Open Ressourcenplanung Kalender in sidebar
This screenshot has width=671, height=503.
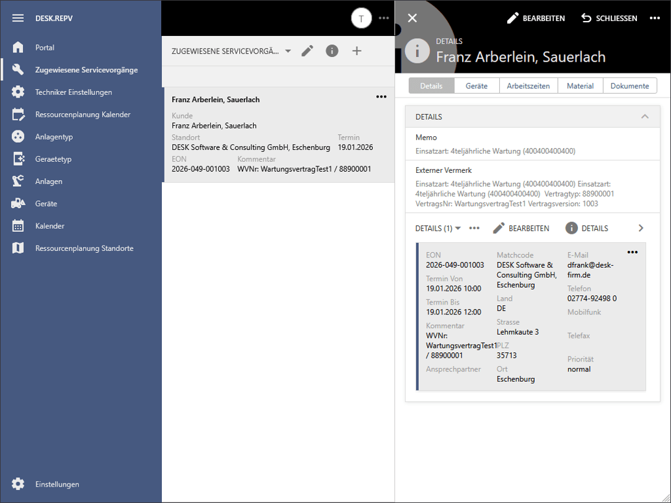tap(83, 115)
